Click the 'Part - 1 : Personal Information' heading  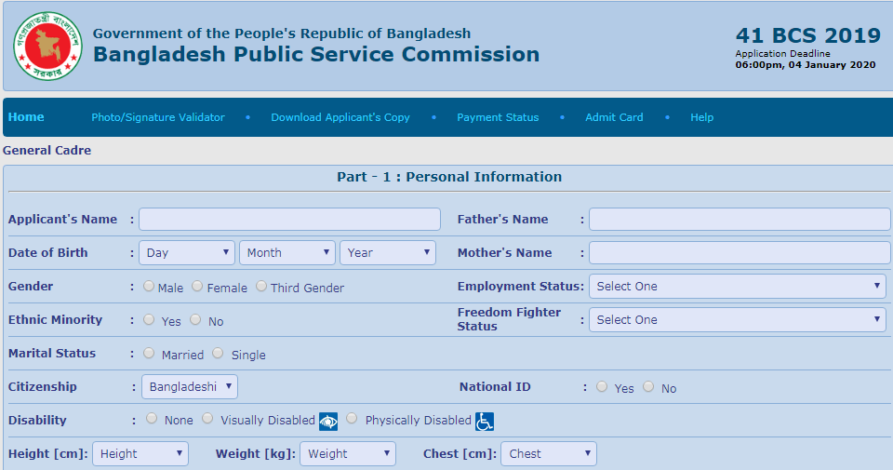pos(449,177)
